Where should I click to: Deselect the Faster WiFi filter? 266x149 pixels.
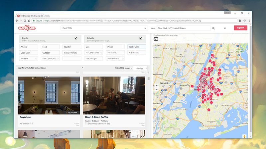tap(137, 47)
